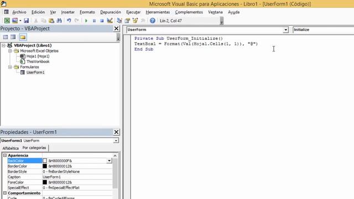Open the Ver menu
Viewport: 354px width, 199px height.
(x=53, y=12)
